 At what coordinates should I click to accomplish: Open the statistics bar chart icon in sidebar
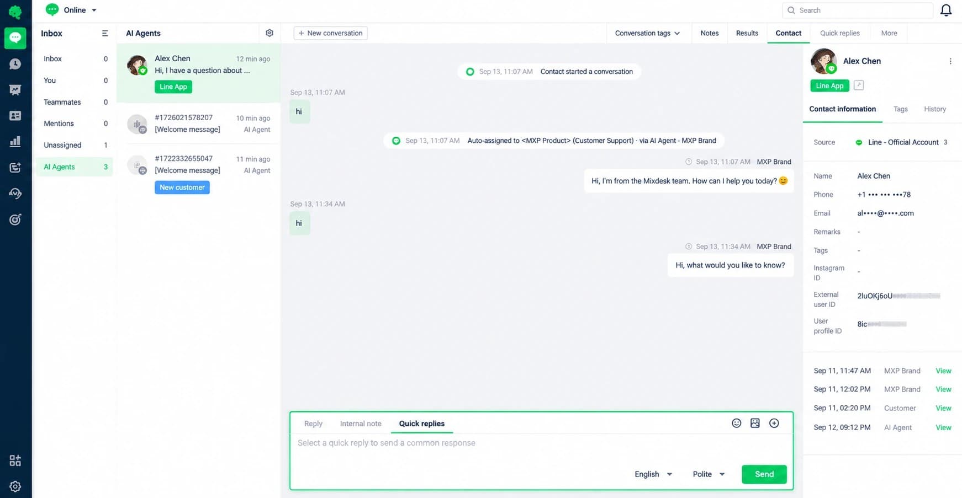pyautogui.click(x=15, y=142)
